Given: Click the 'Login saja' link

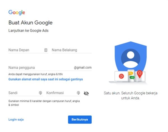Looking at the screenshot, I should pyautogui.click(x=16, y=120).
